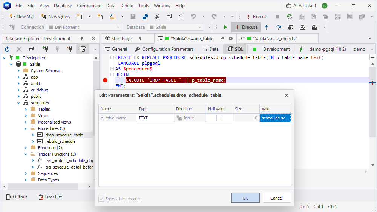Collapse the schedules schema node
Screen dimensions: 377x212
[19, 103]
